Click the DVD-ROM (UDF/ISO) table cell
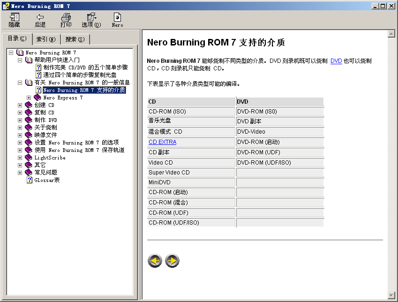 [x=280, y=163]
